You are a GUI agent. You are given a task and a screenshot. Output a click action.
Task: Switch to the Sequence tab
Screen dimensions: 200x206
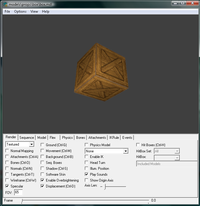[x=27, y=138]
